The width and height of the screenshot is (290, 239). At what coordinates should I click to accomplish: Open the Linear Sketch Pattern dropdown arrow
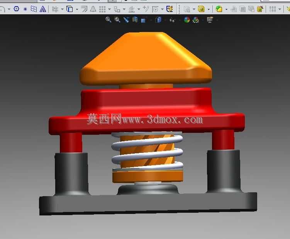coord(110,9)
